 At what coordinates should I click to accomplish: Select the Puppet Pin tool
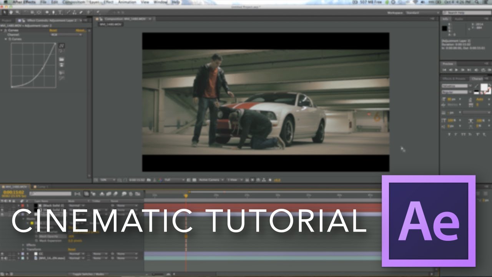(x=98, y=13)
